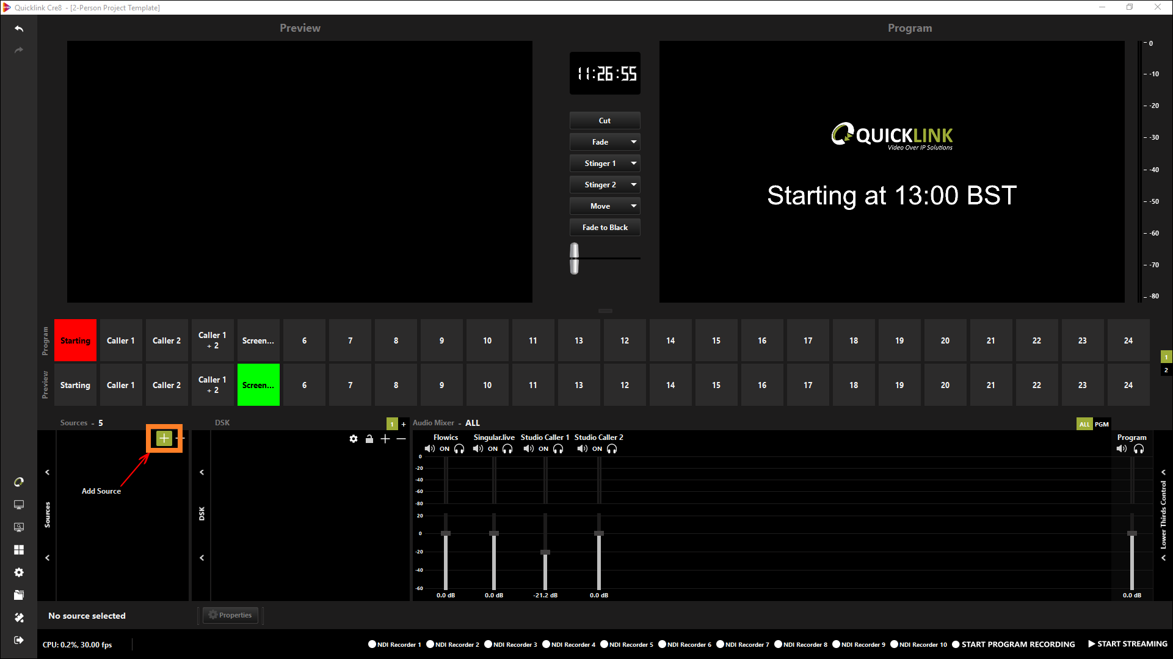Expand the Stinger 1 dropdown arrow
The height and width of the screenshot is (659, 1173).
pos(634,164)
